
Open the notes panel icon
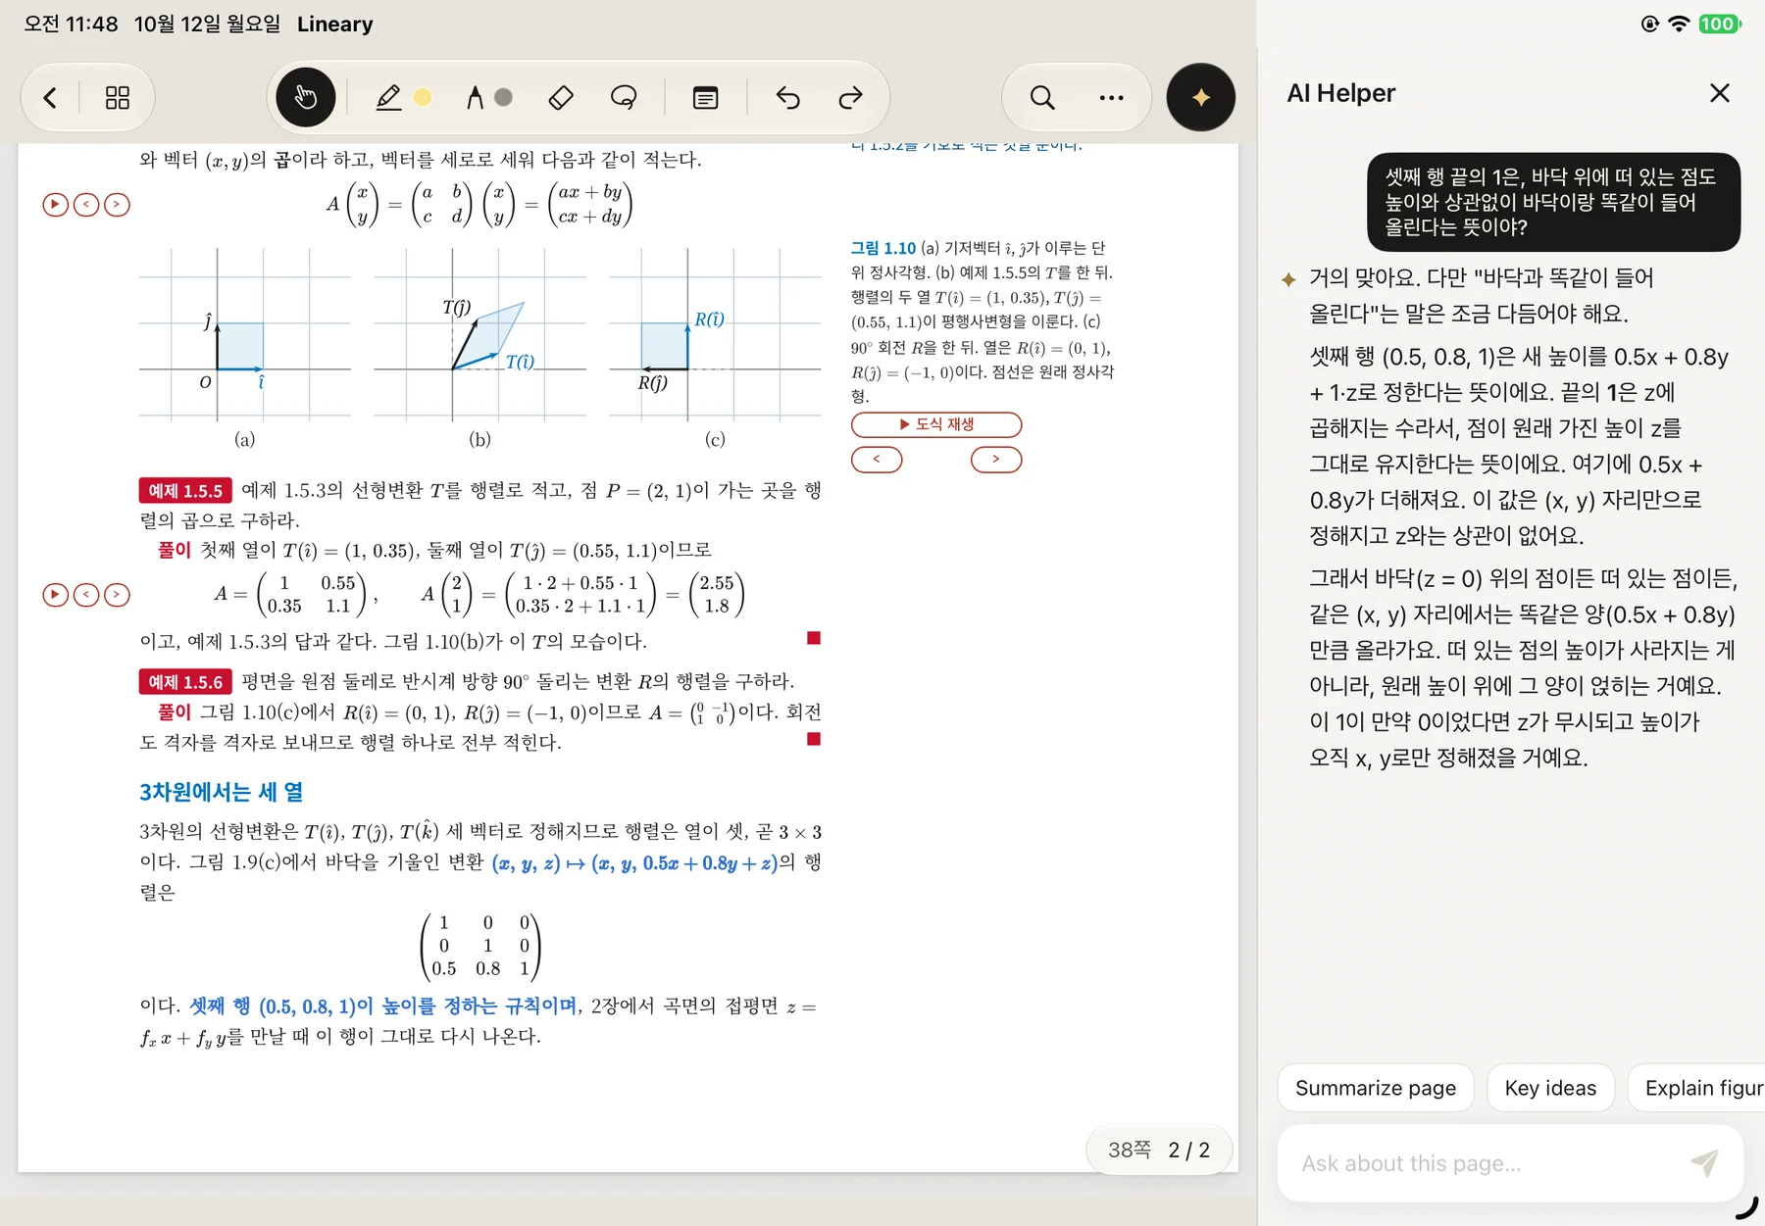coord(705,97)
